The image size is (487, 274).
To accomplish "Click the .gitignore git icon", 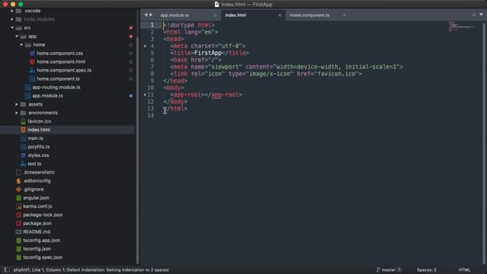I will click(18, 190).
